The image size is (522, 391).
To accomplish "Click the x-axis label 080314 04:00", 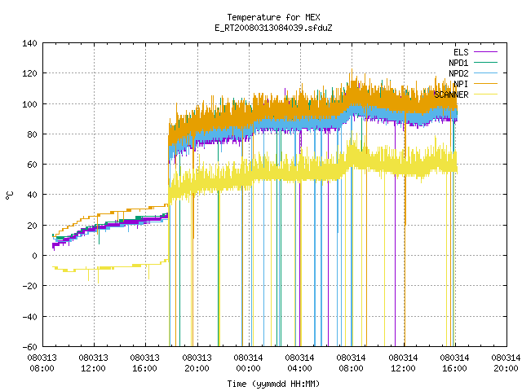I will [300, 363].
